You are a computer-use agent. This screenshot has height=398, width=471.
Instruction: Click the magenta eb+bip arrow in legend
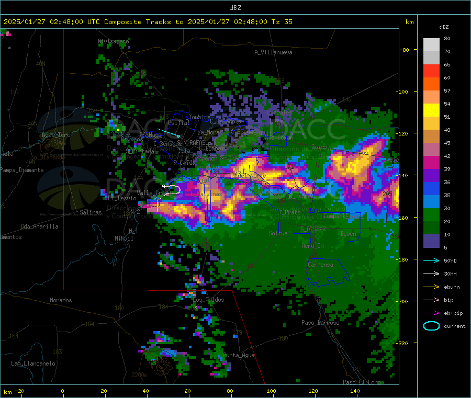point(431,313)
